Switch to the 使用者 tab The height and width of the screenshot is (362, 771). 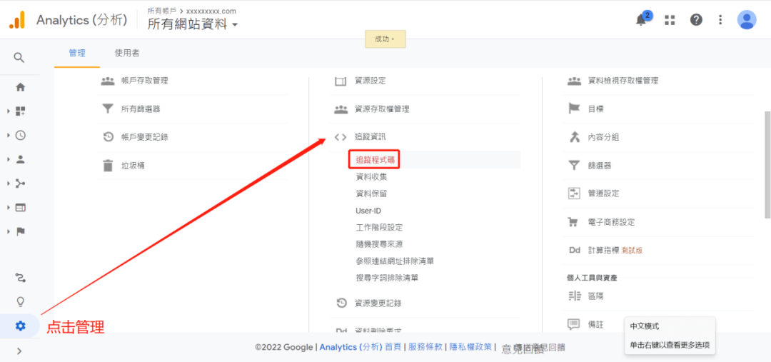(x=127, y=53)
